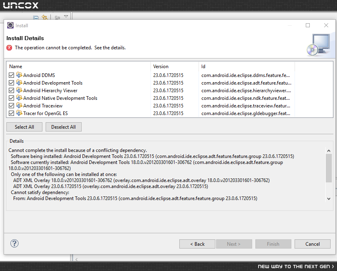Click the 'From: Android Development Tools' details line
This screenshot has height=271, width=337.
click(x=135, y=198)
